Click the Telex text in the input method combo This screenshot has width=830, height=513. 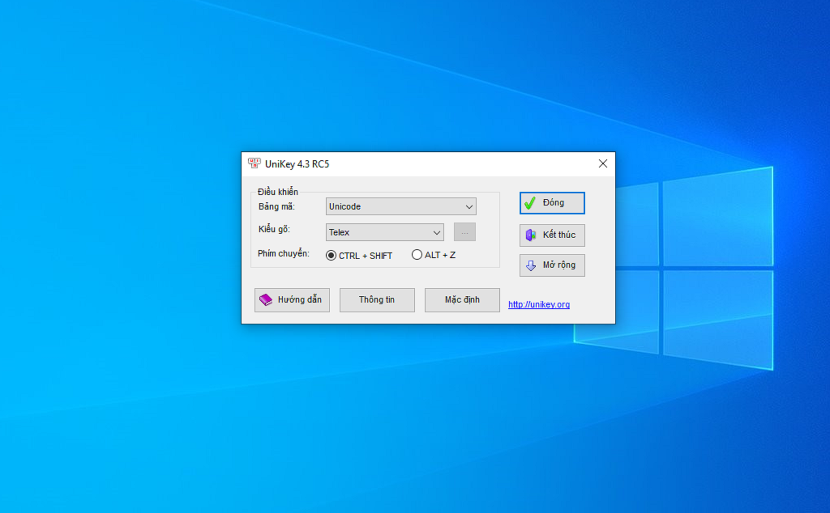339,232
